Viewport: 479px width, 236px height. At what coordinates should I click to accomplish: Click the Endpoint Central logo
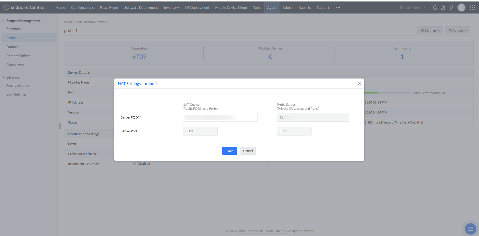[24, 7]
